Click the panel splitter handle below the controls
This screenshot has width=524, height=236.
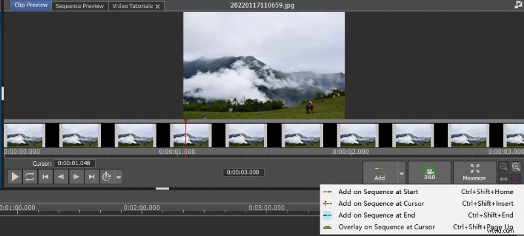click(x=162, y=189)
